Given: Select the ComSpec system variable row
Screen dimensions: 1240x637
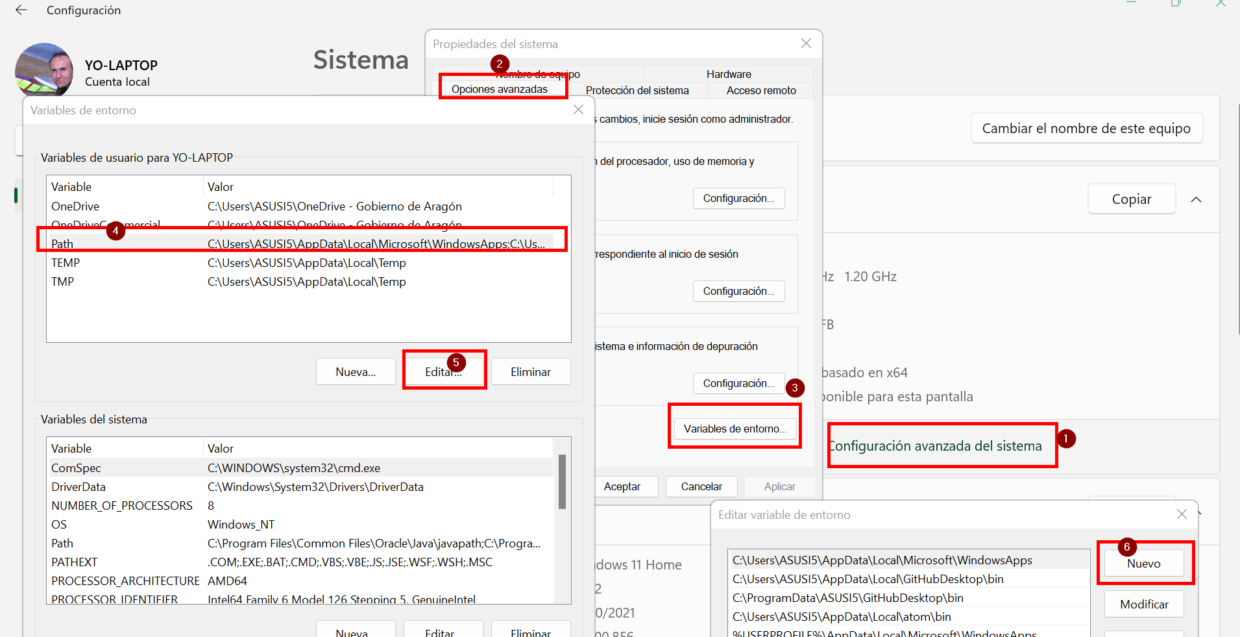Looking at the screenshot, I should click(302, 468).
